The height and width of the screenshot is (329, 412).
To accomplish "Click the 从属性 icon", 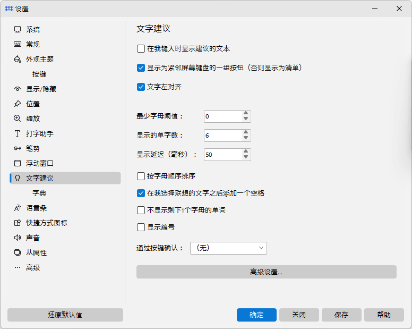I will pos(18,252).
